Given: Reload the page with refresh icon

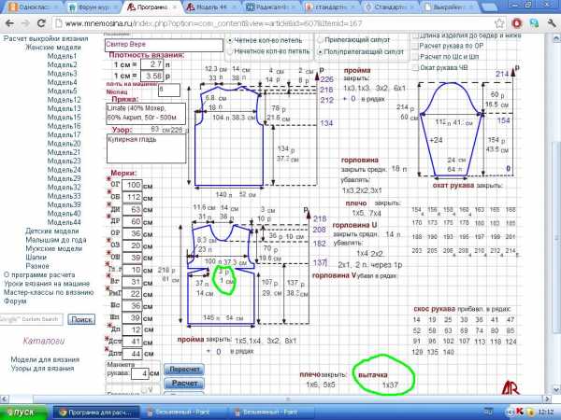Looking at the screenshot, I should (41, 21).
